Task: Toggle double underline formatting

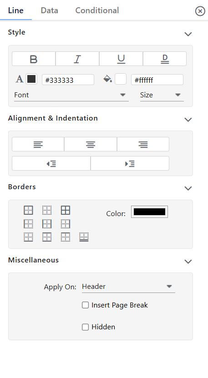Action: (165, 59)
